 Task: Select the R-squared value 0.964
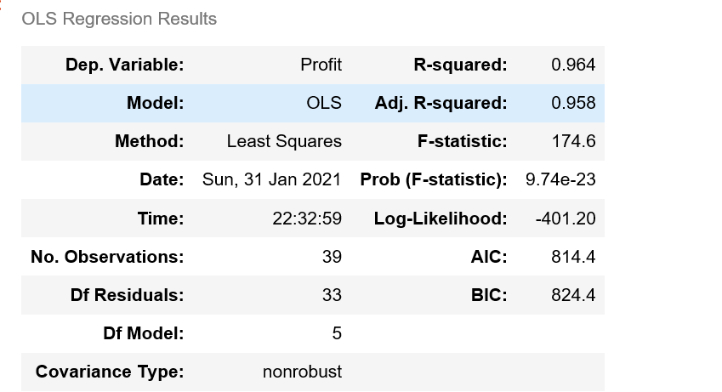(x=573, y=65)
